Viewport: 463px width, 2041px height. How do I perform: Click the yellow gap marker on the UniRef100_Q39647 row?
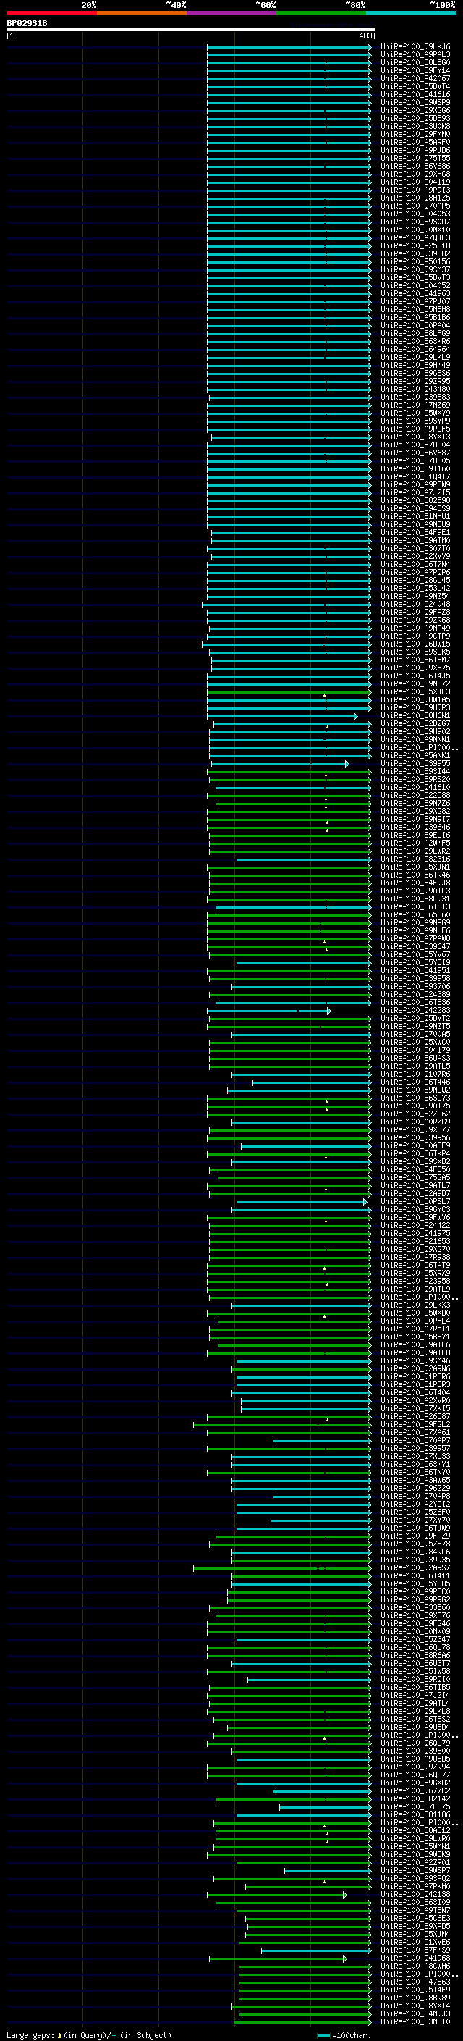[326, 949]
